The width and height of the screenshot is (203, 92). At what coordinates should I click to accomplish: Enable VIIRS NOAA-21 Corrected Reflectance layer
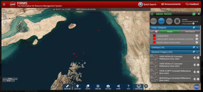click(x=151, y=63)
